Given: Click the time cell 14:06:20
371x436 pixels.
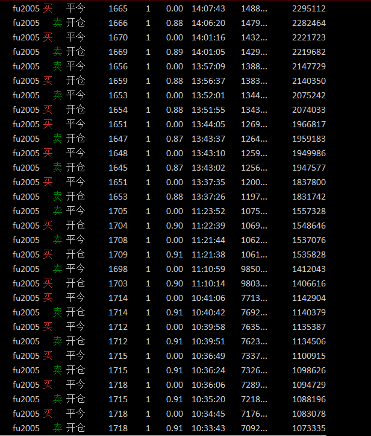Looking at the screenshot, I should click(x=208, y=23).
